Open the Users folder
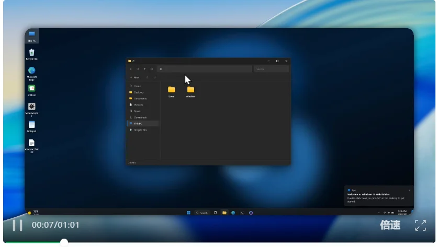Screen dimensions: 437x247 (172, 92)
